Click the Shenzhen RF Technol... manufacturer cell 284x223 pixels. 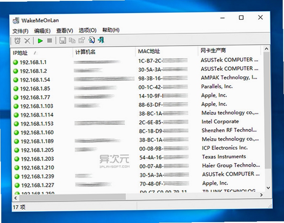pos(229,130)
